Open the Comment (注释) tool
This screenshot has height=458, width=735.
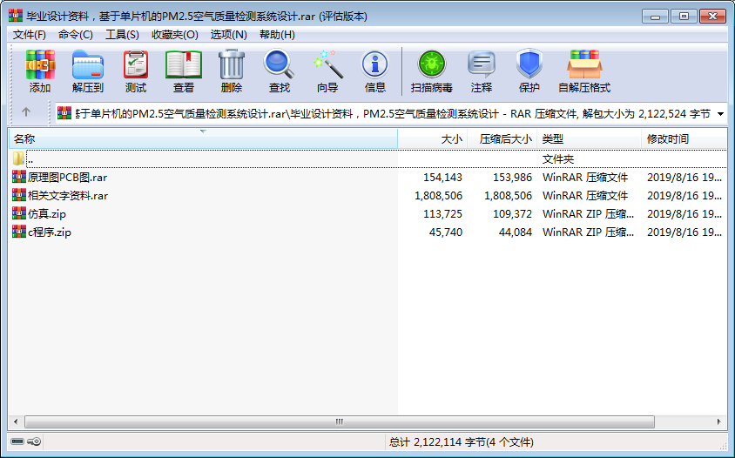(482, 64)
